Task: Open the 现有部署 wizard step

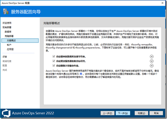Action: (x=7, y=27)
